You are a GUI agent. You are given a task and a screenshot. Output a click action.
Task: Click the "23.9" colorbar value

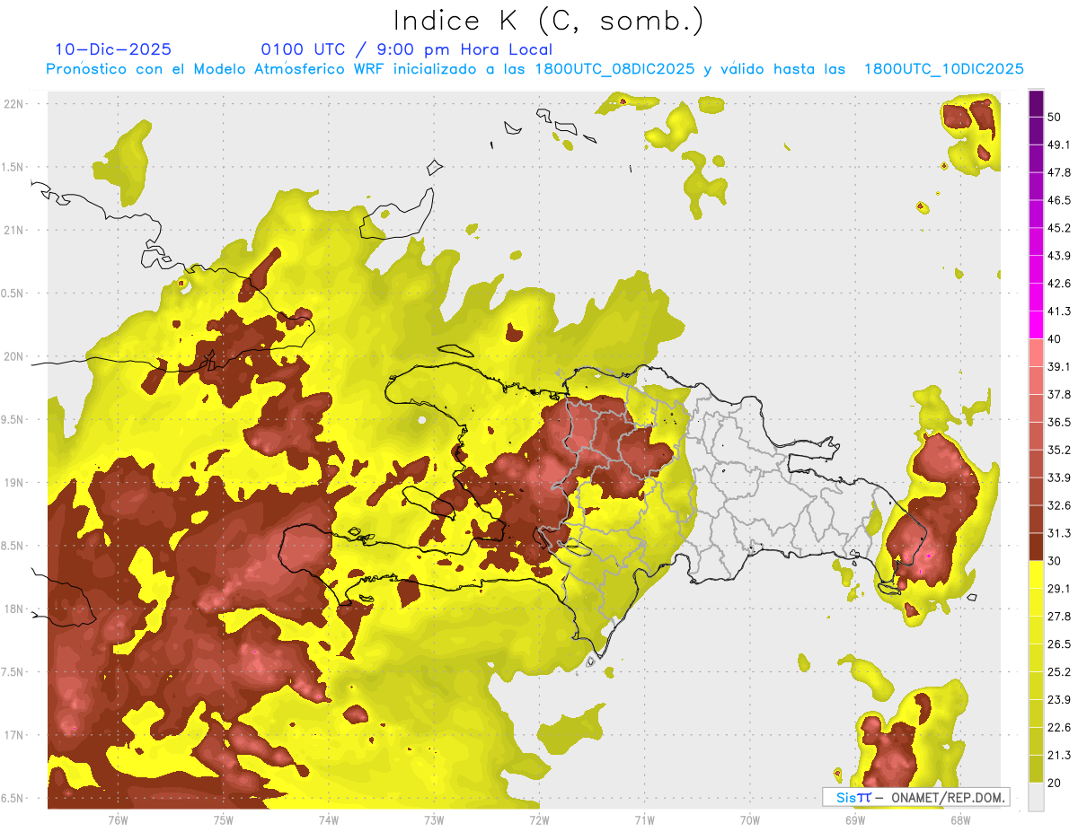tap(1059, 699)
